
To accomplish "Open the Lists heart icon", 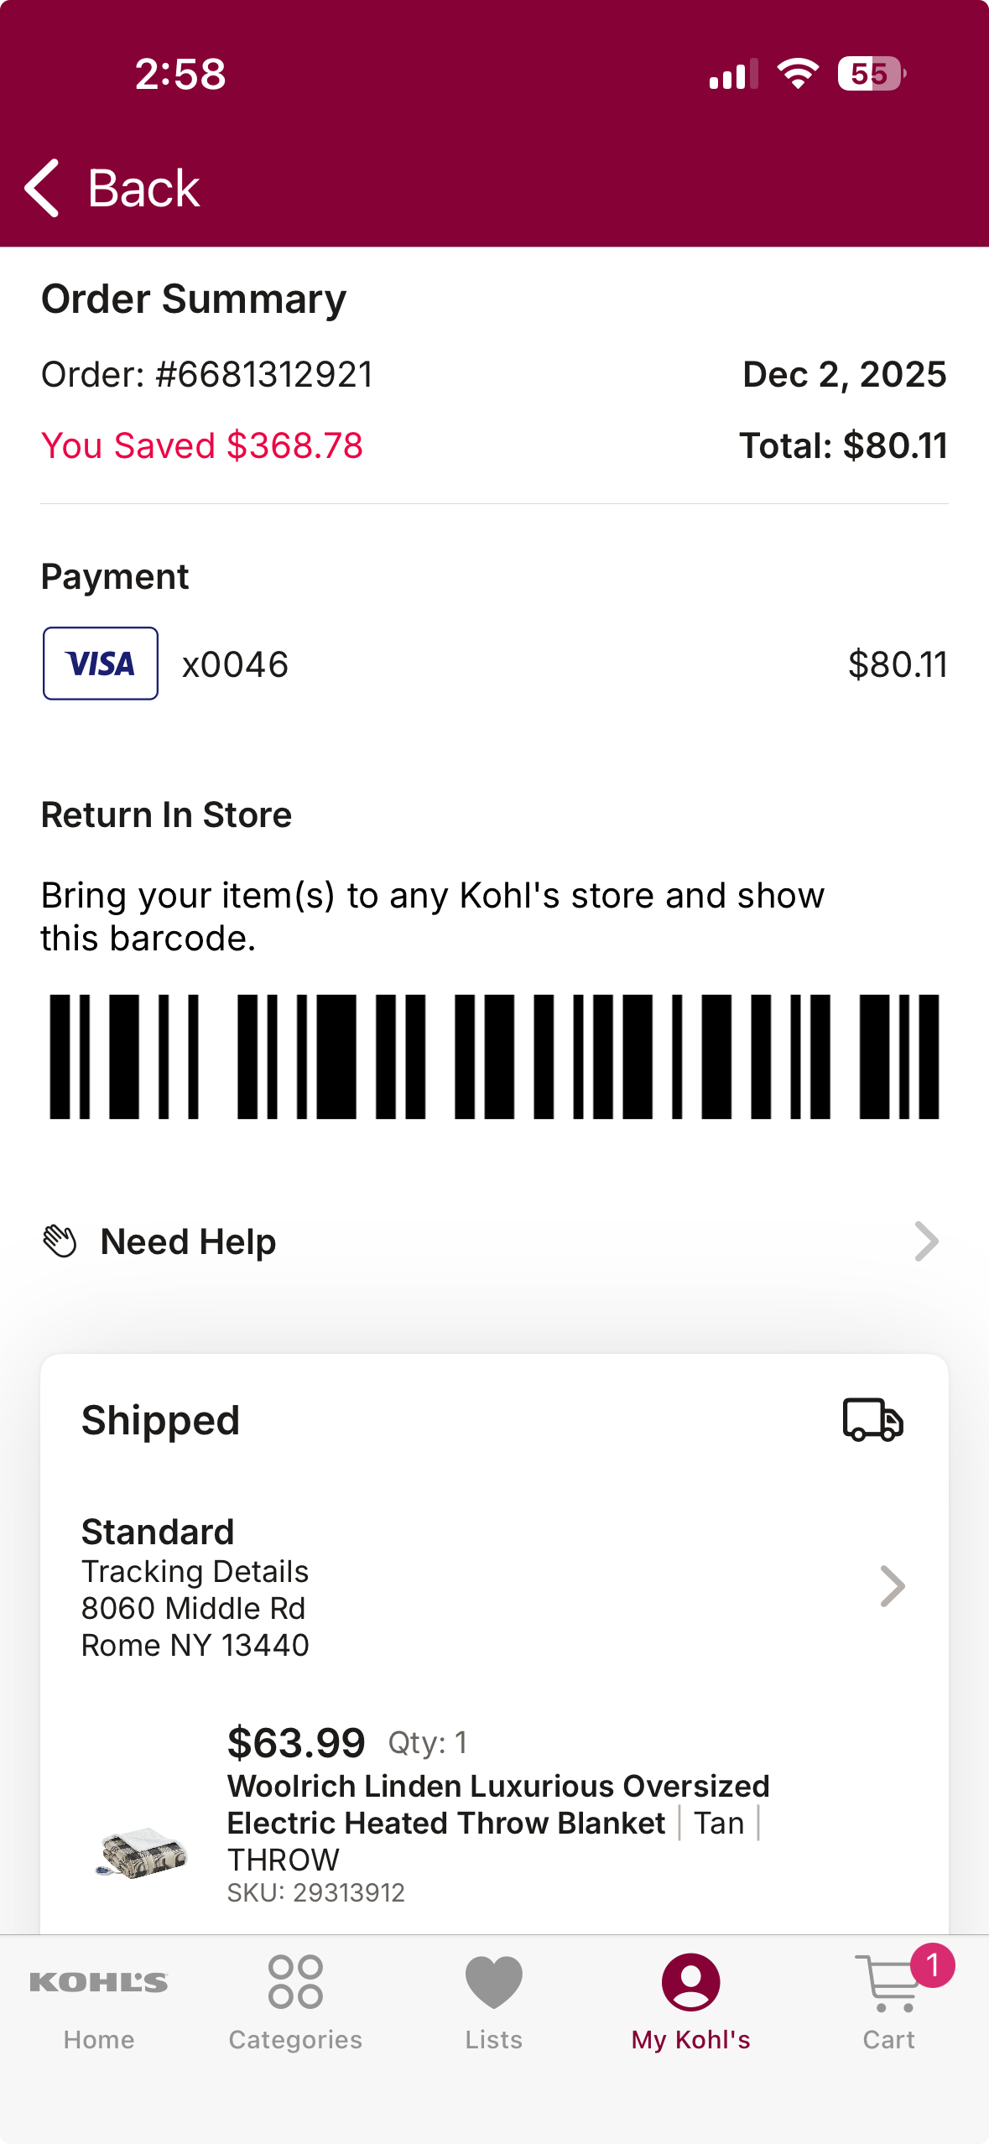I will (x=494, y=1982).
